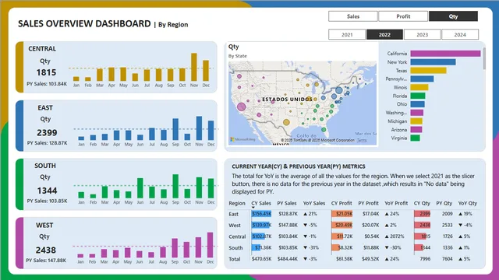
Task: Click the PY Qty column header
Action: coord(444,203)
